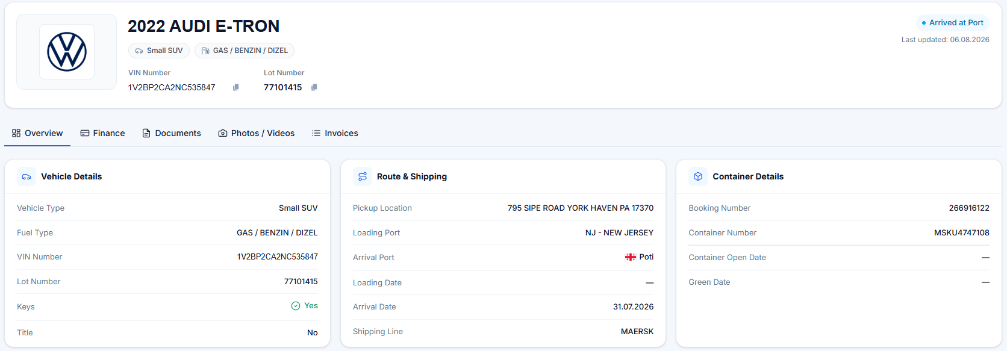Click the container number MSKU4747108
Viewport: 1007px width, 351px height.
962,232
